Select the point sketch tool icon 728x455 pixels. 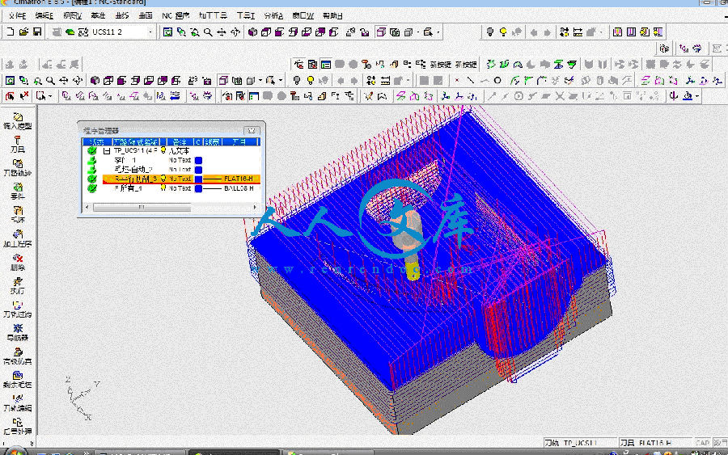point(457,80)
